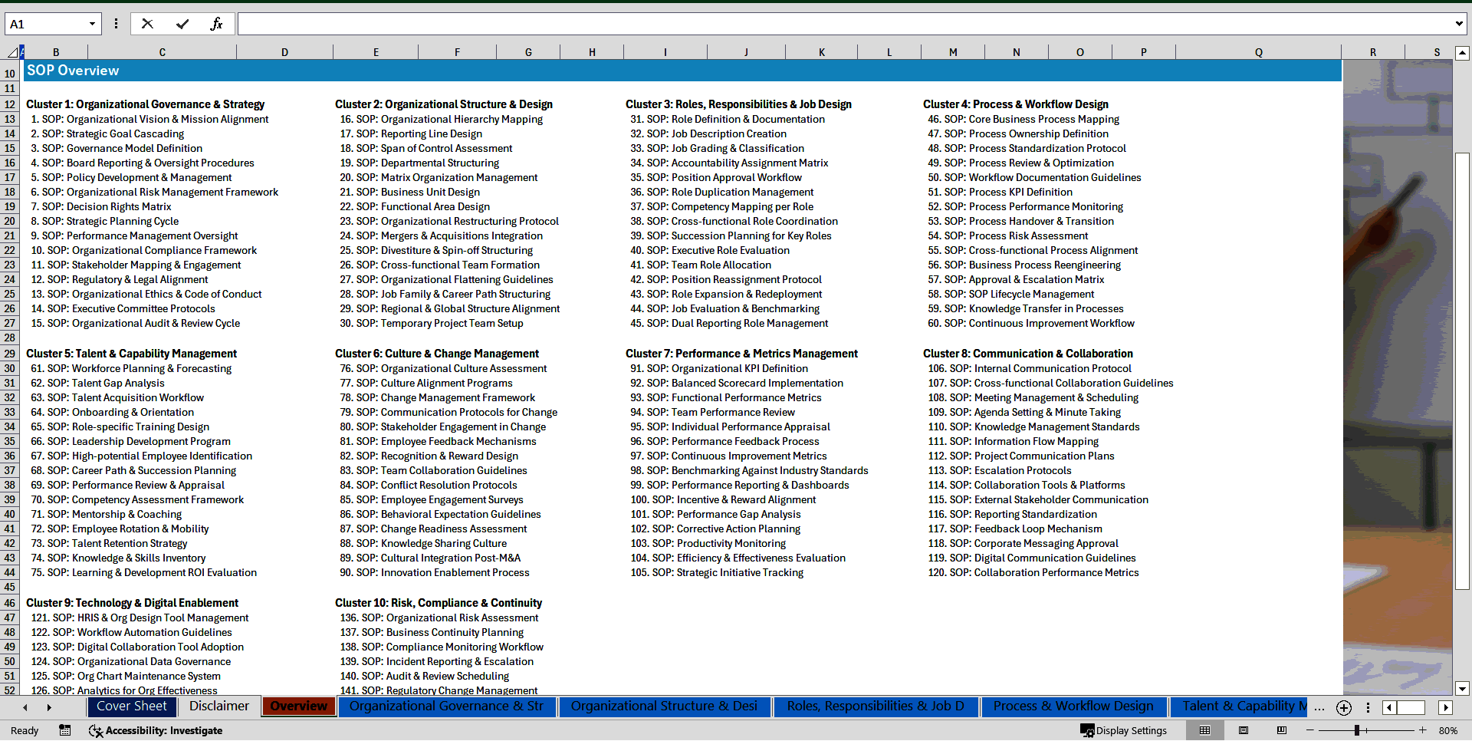
Task: Open the Cover Sheet tab
Action: 131,706
